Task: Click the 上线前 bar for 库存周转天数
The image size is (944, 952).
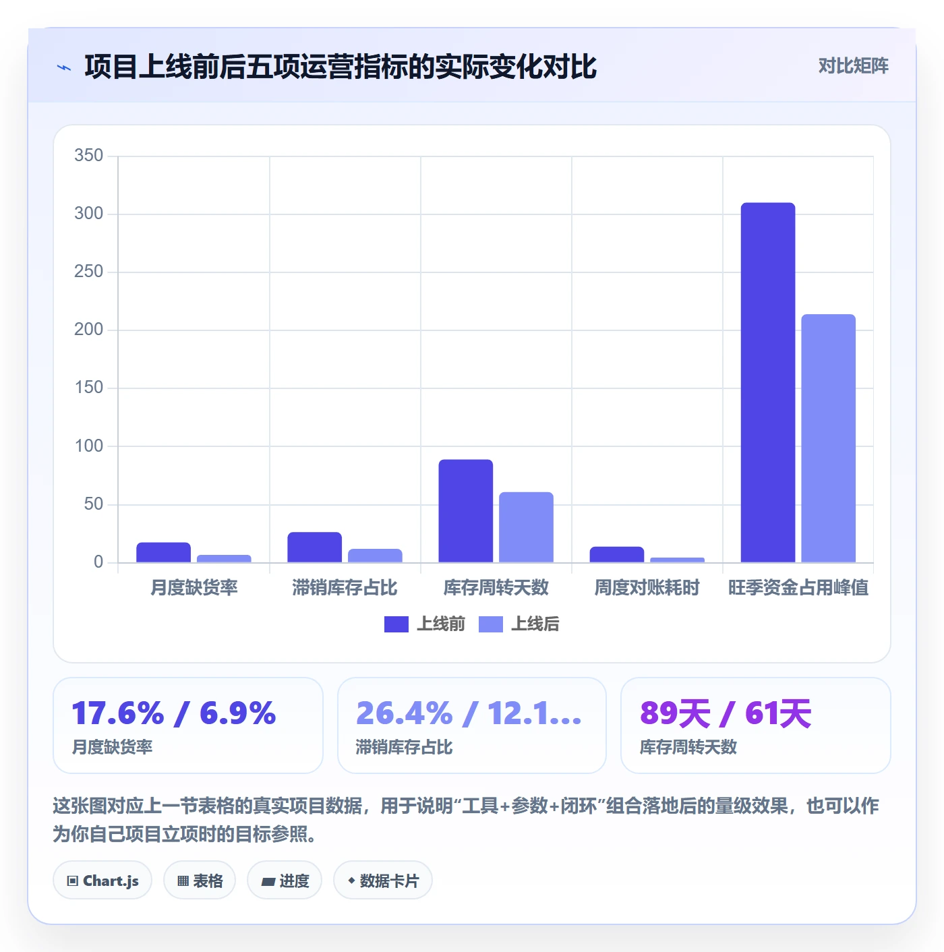Action: click(x=466, y=511)
